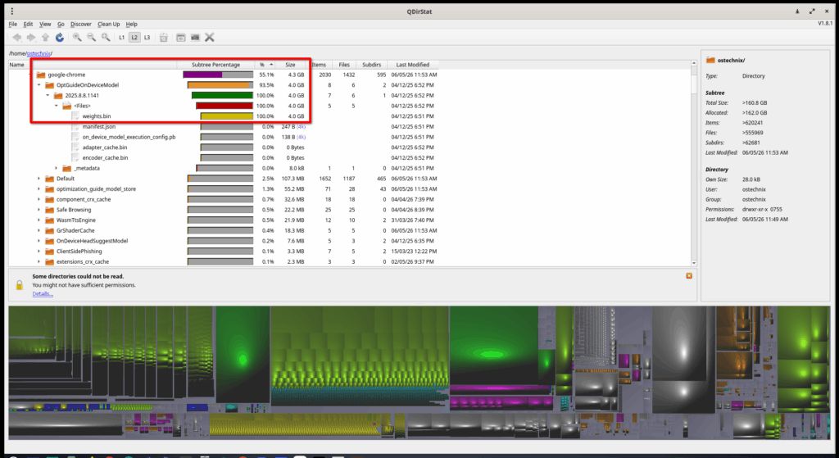This screenshot has height=458, width=839.
Task: Open the window menu with three dots
Action: [x=11, y=11]
